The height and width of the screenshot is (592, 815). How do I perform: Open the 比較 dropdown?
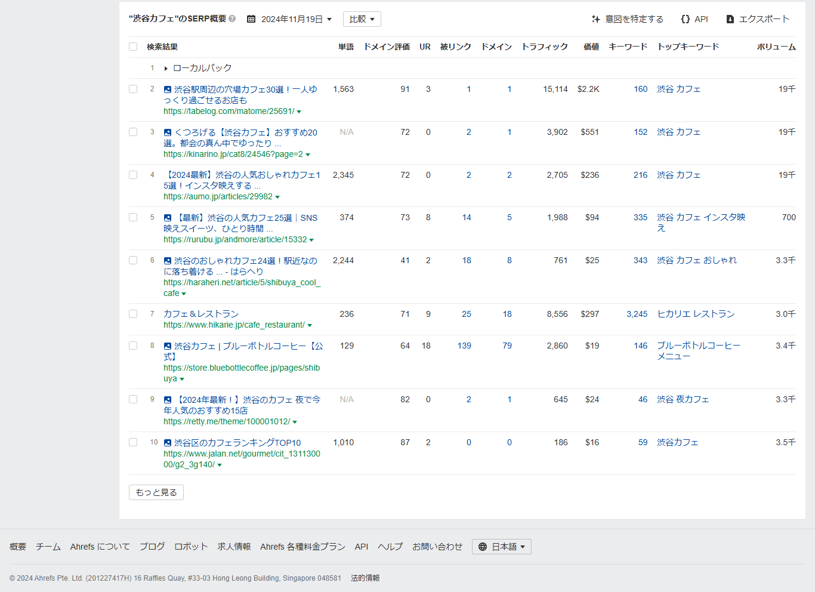coord(362,19)
